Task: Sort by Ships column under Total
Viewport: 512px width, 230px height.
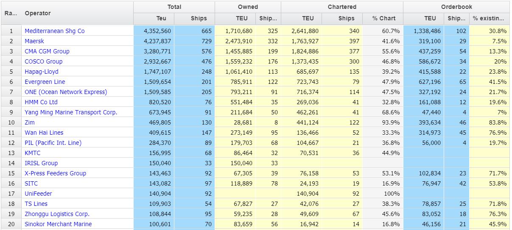Action: pyautogui.click(x=199, y=19)
